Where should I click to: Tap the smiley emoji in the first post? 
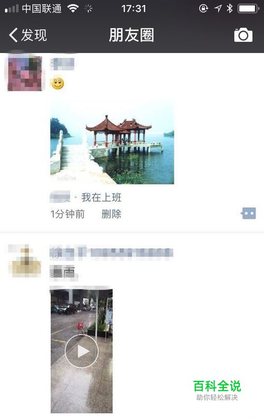(58, 83)
